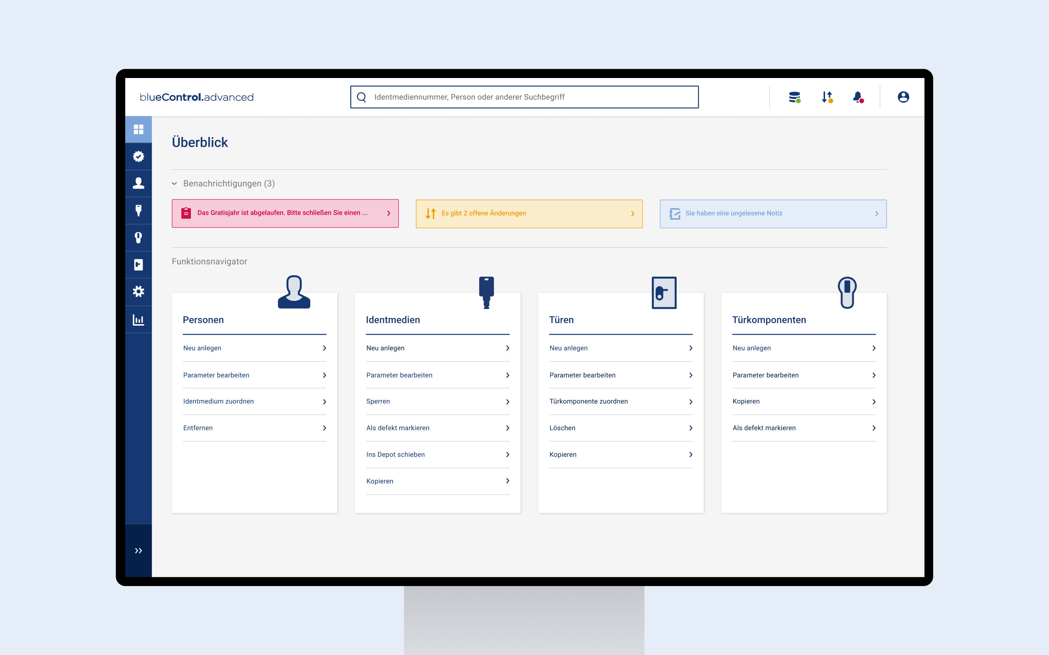Open the Identmedien key icon in sidebar
Screen dimensions: 1049x655
(138, 210)
